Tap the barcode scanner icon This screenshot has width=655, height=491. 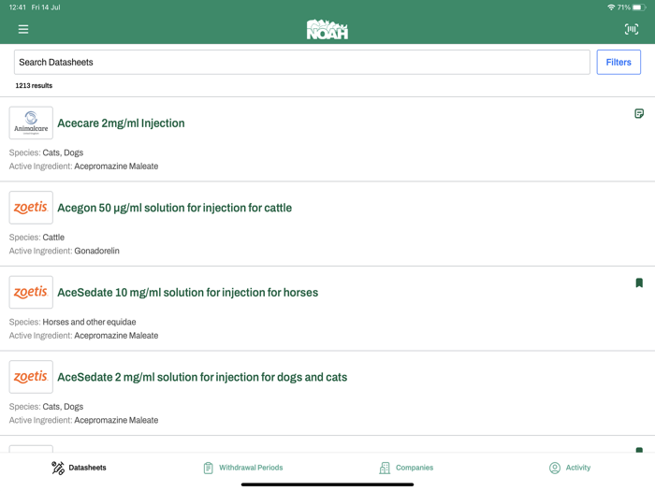point(632,29)
